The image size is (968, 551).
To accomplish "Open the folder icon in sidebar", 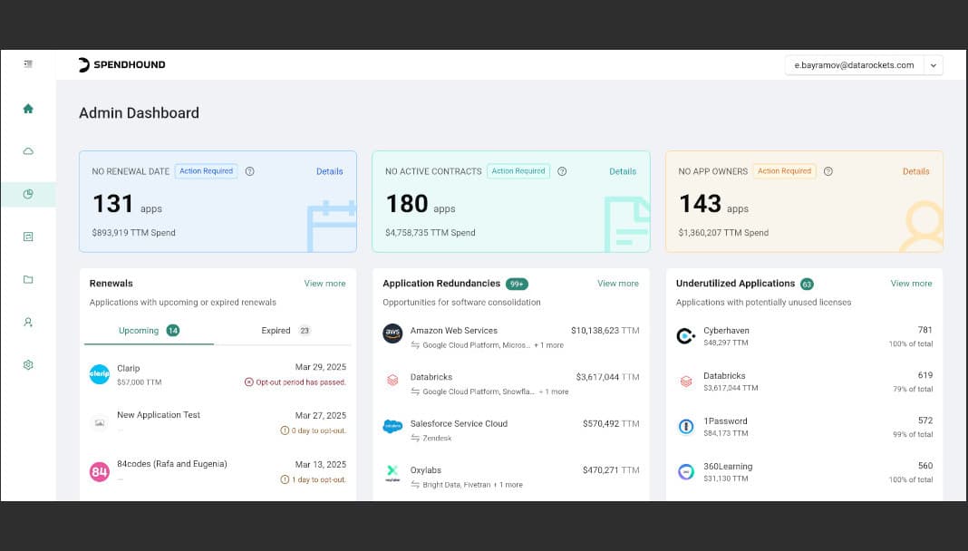I will pos(28,279).
